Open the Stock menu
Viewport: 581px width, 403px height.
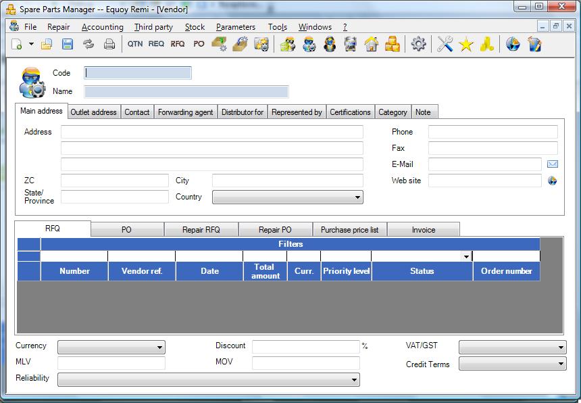195,27
